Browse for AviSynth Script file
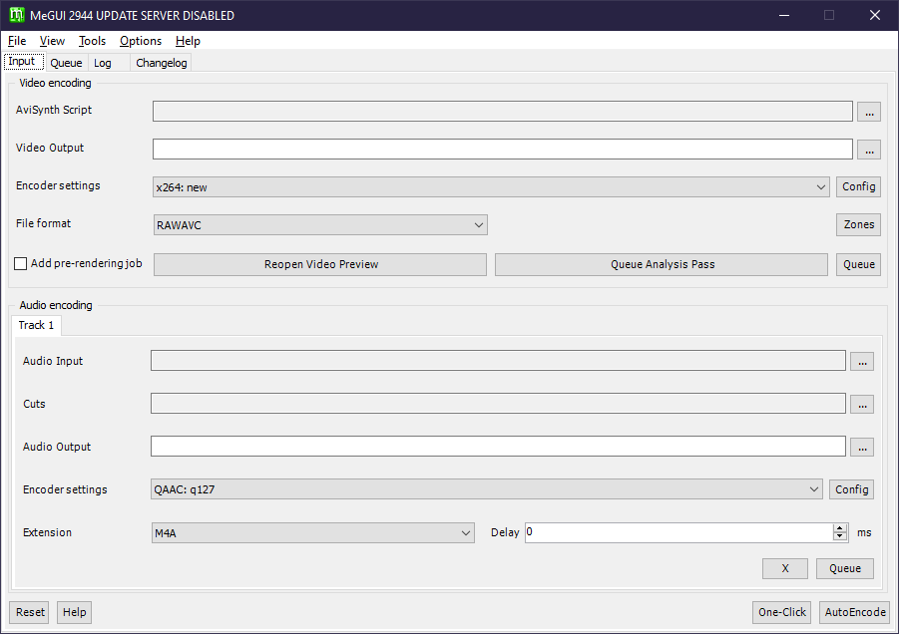This screenshot has height=634, width=899. click(x=869, y=111)
